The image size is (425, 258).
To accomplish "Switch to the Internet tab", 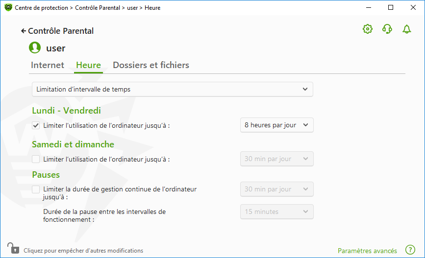I will click(48, 65).
